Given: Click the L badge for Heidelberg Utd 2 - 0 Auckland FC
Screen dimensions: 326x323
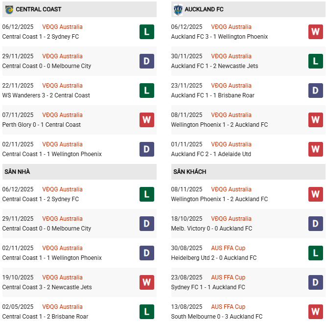Looking at the screenshot, I should [315, 253].
